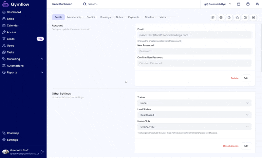Log out using the sign-out icon
Screen dimensions: 262x158
pyautogui.click(x=42, y=152)
